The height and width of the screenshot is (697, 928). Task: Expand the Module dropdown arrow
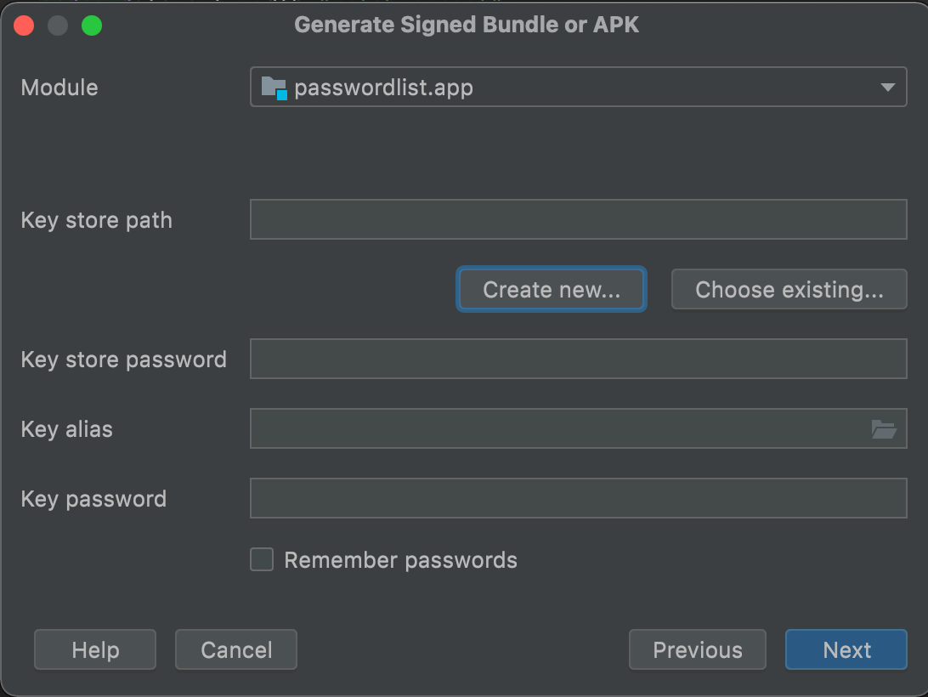point(888,88)
